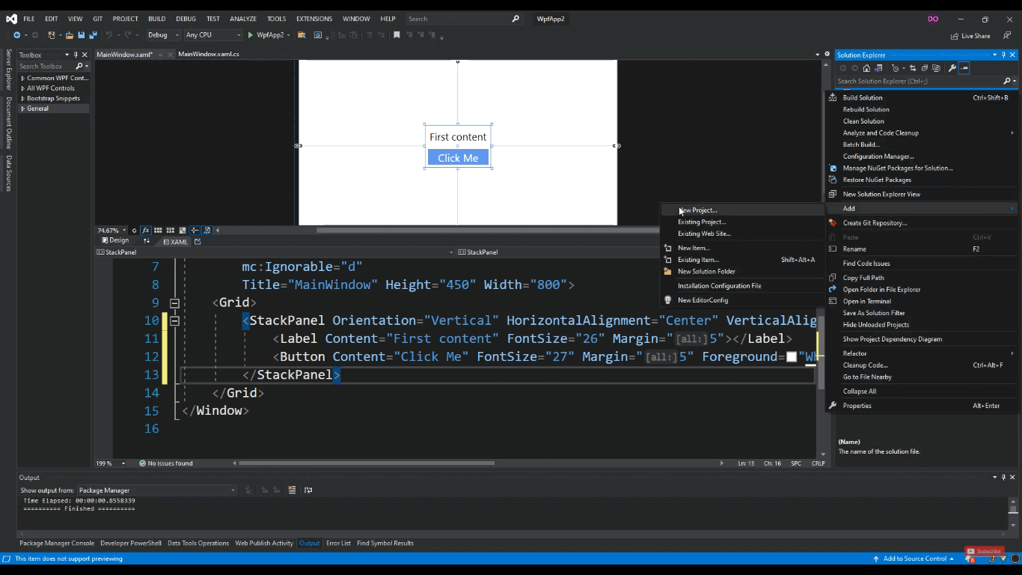Screen dimensions: 1022x575
Task: Toggle the designer effects fx button
Action: point(146,230)
